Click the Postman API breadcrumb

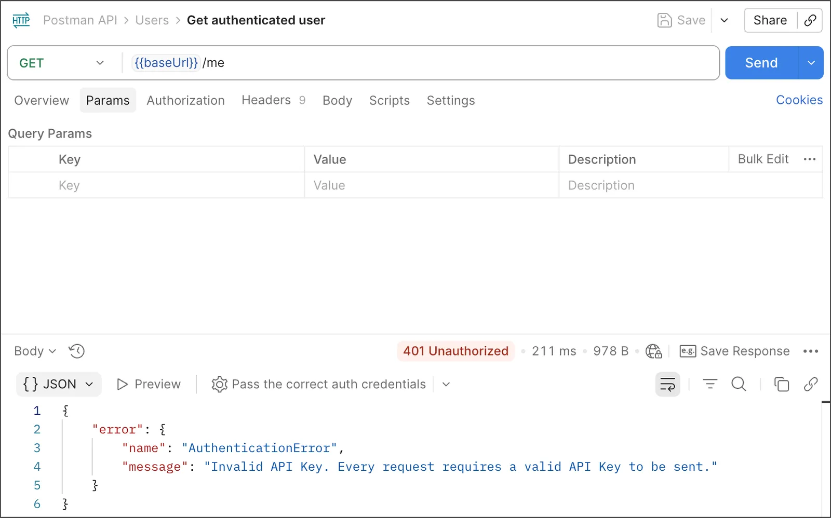click(80, 20)
